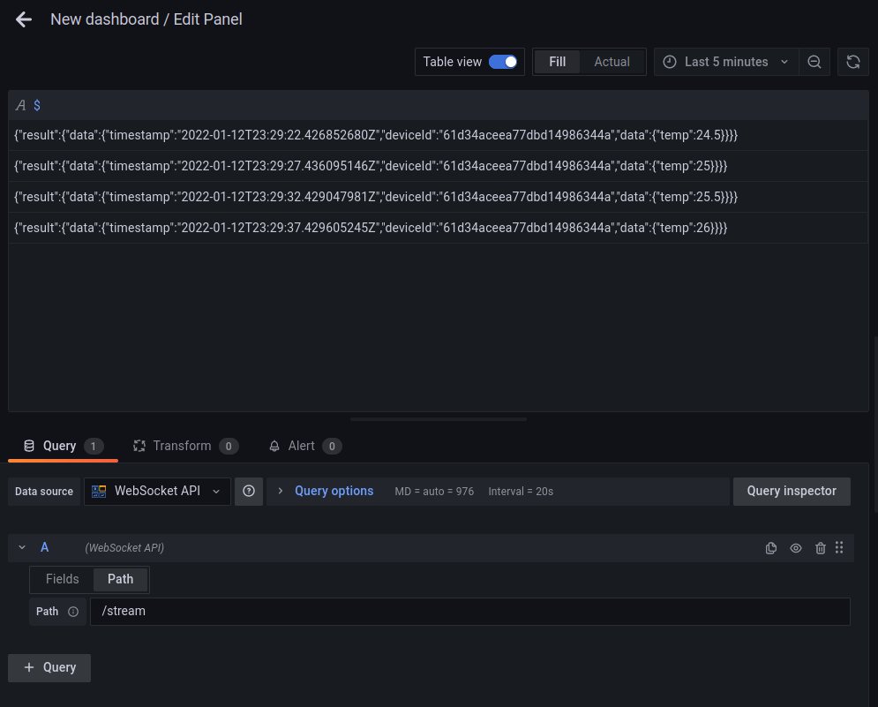Image resolution: width=878 pixels, height=707 pixels.
Task: Switch to the Transform tab
Action: [181, 446]
